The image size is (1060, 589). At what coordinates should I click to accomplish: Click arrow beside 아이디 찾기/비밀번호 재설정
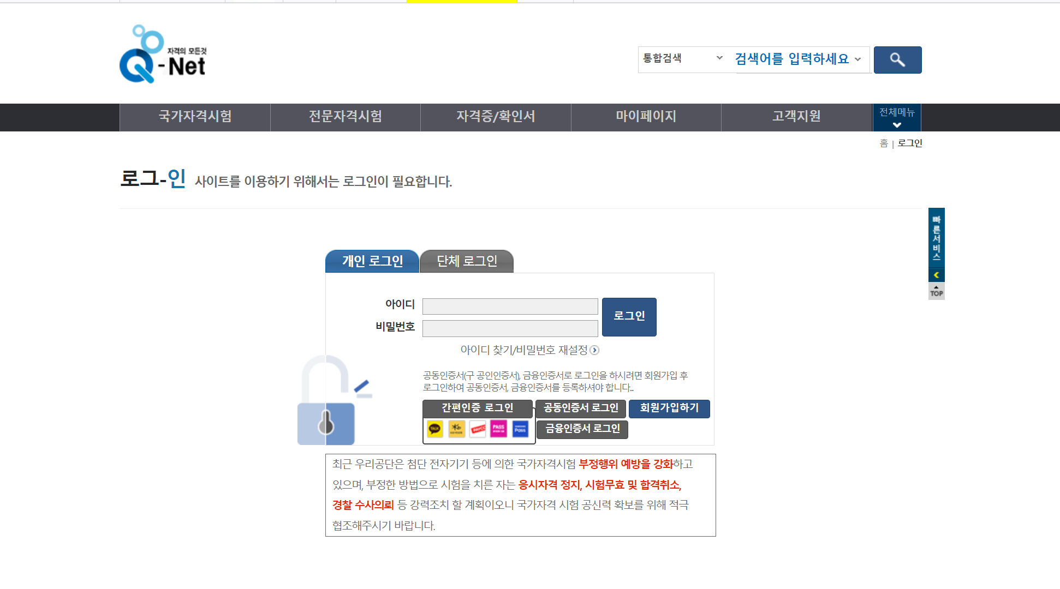tap(594, 350)
